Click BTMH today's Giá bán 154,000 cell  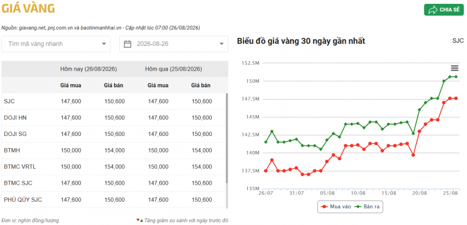[114, 150]
